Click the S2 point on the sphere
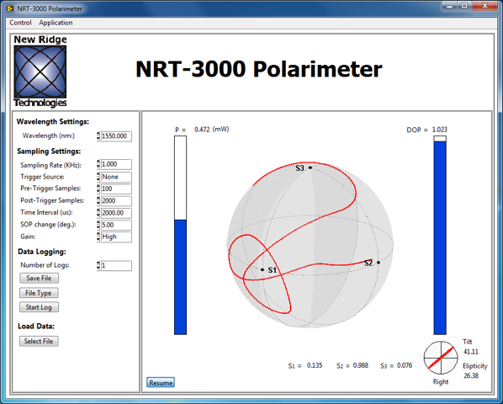Image resolution: width=503 pixels, height=404 pixels. click(x=379, y=263)
